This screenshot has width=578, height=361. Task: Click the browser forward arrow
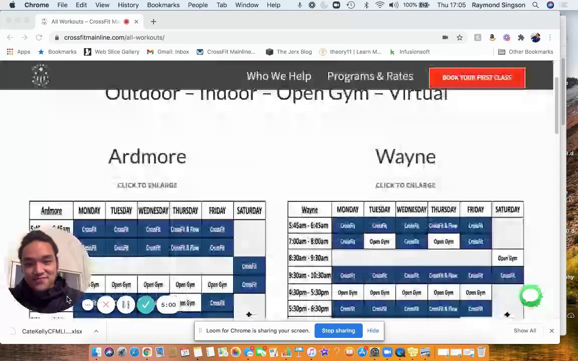24,37
